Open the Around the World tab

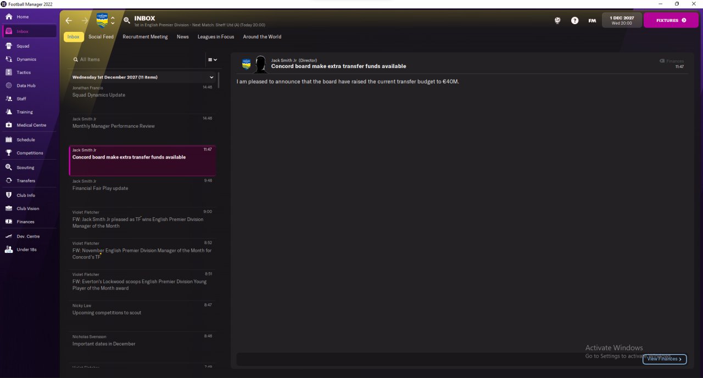coord(262,37)
